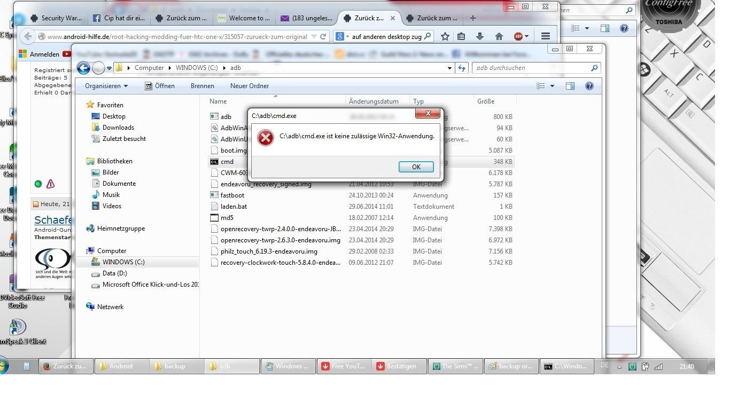Open a new Firefox tab

(472, 18)
